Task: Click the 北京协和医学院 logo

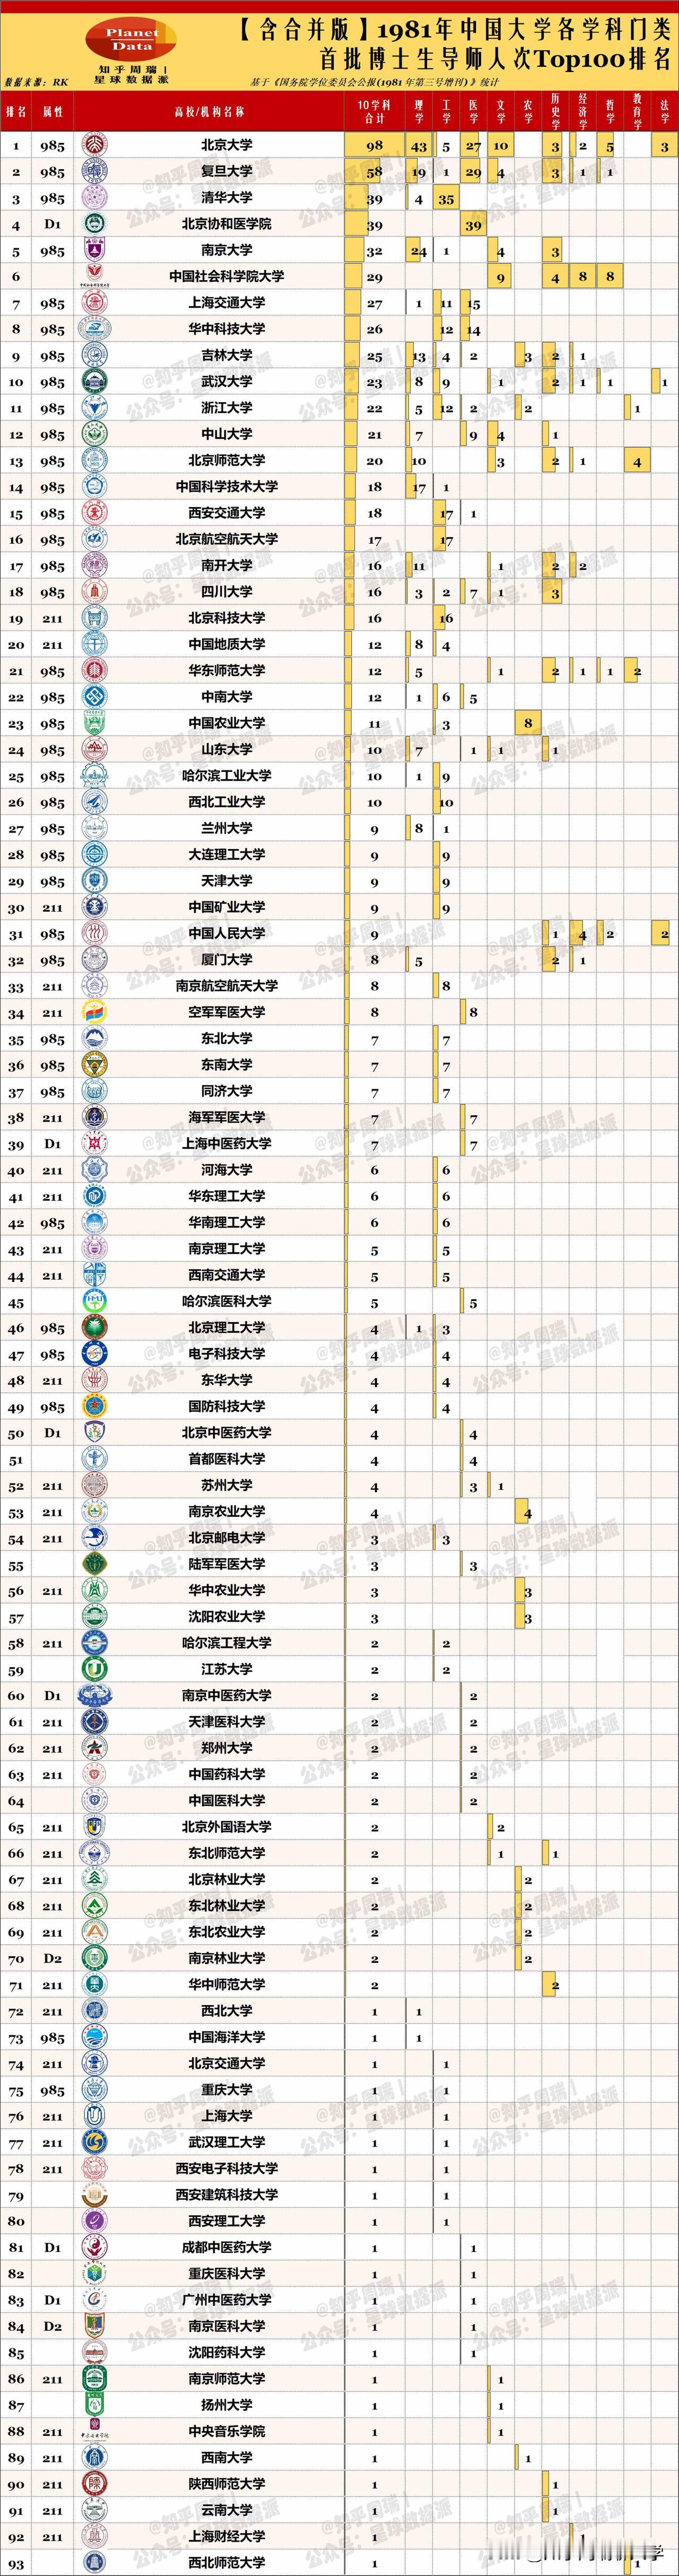Action: pyautogui.click(x=94, y=224)
